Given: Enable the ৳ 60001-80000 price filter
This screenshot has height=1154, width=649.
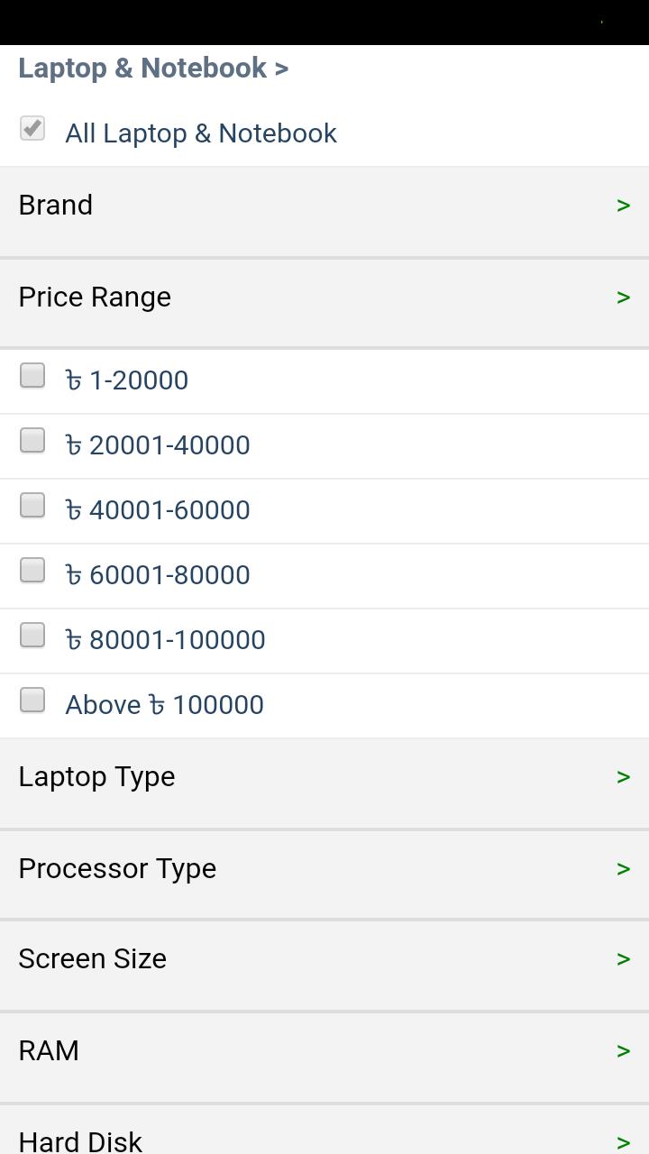Looking at the screenshot, I should click(32, 570).
